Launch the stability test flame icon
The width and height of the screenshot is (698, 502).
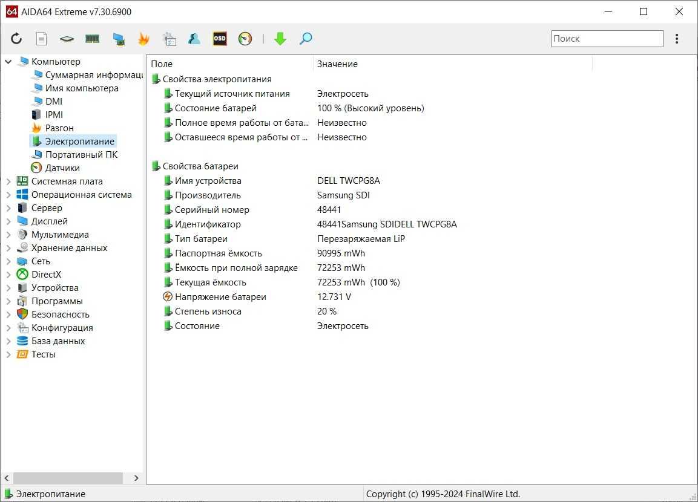[x=143, y=39]
